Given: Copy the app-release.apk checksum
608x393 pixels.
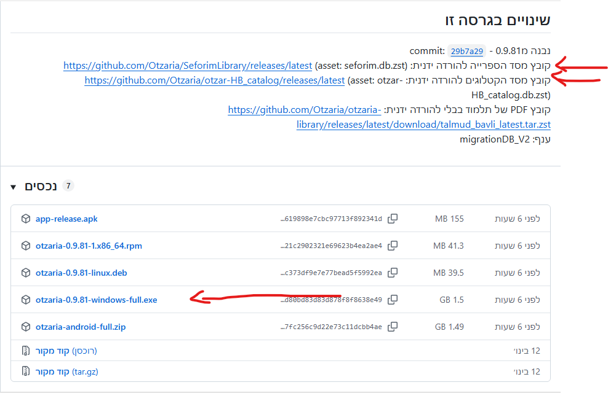Looking at the screenshot, I should (393, 219).
